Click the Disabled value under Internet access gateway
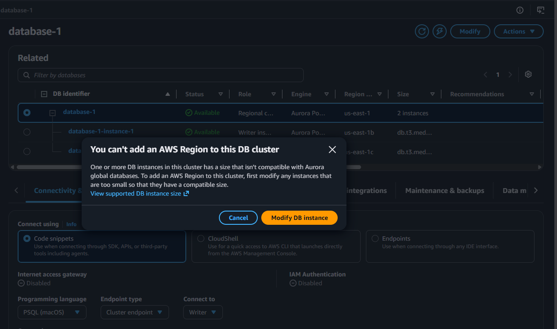Image resolution: width=557 pixels, height=329 pixels. tap(34, 283)
